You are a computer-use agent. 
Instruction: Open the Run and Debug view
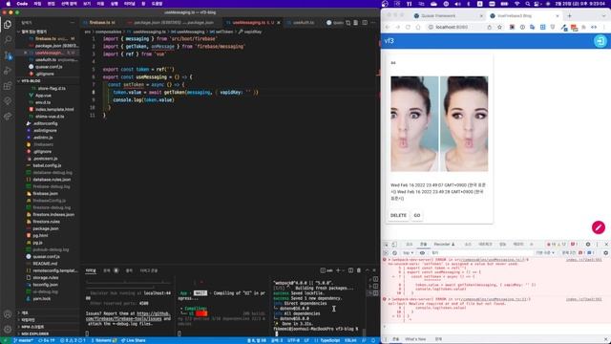8,71
